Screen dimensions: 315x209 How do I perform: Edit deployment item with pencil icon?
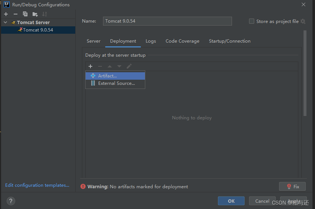[x=129, y=66]
